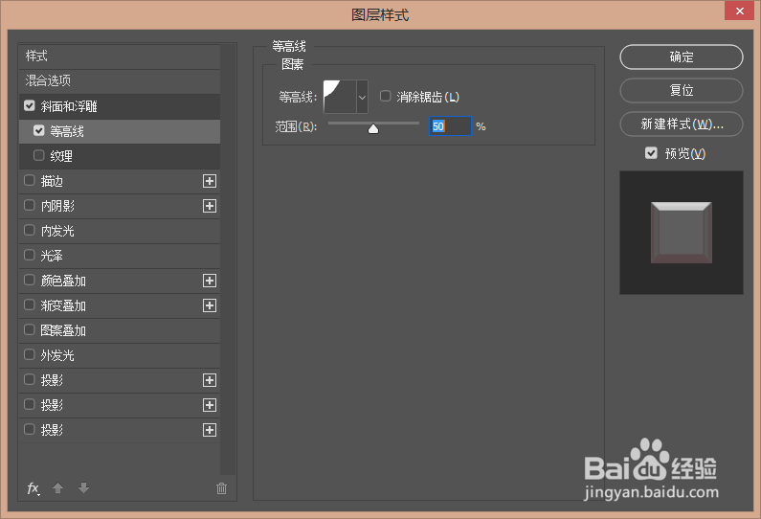This screenshot has width=761, height=519.
Task: Click the style preview thumbnail
Action: coord(682,233)
